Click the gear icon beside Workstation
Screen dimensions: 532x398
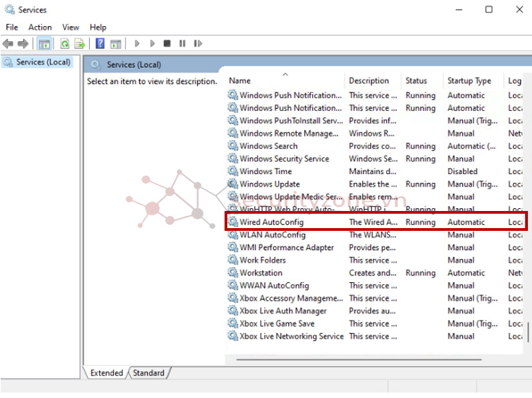click(233, 273)
